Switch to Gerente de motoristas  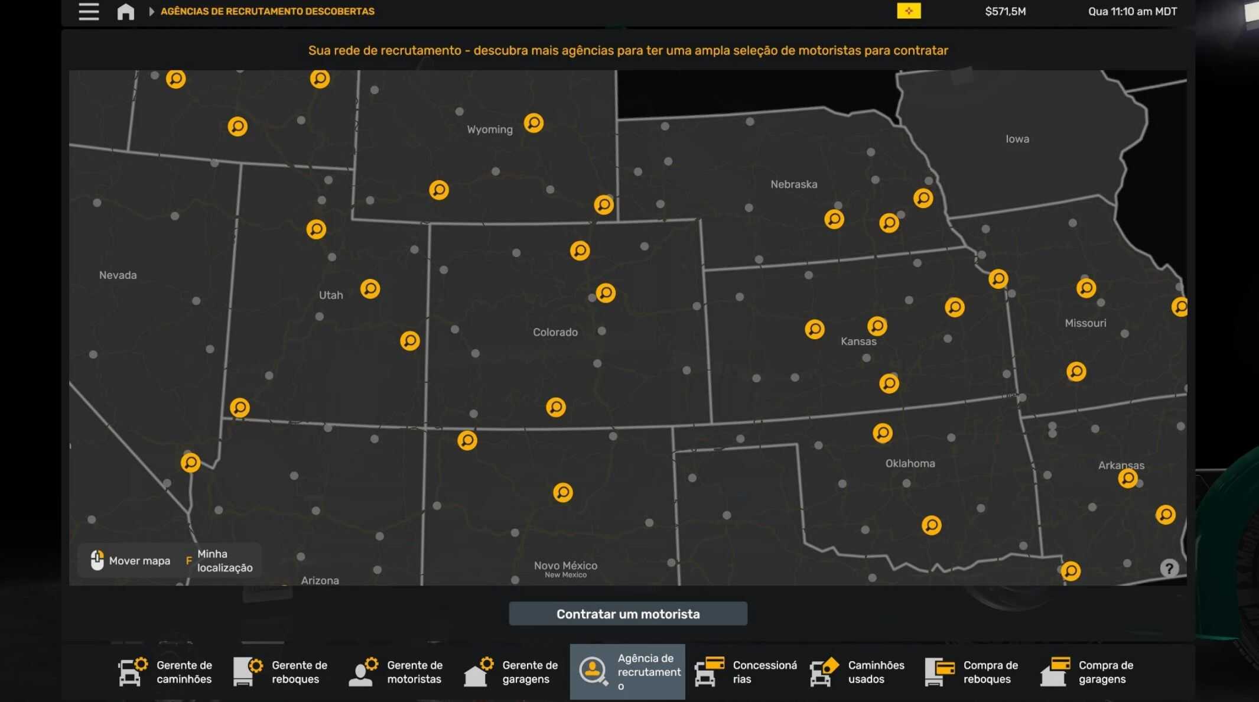click(x=396, y=672)
